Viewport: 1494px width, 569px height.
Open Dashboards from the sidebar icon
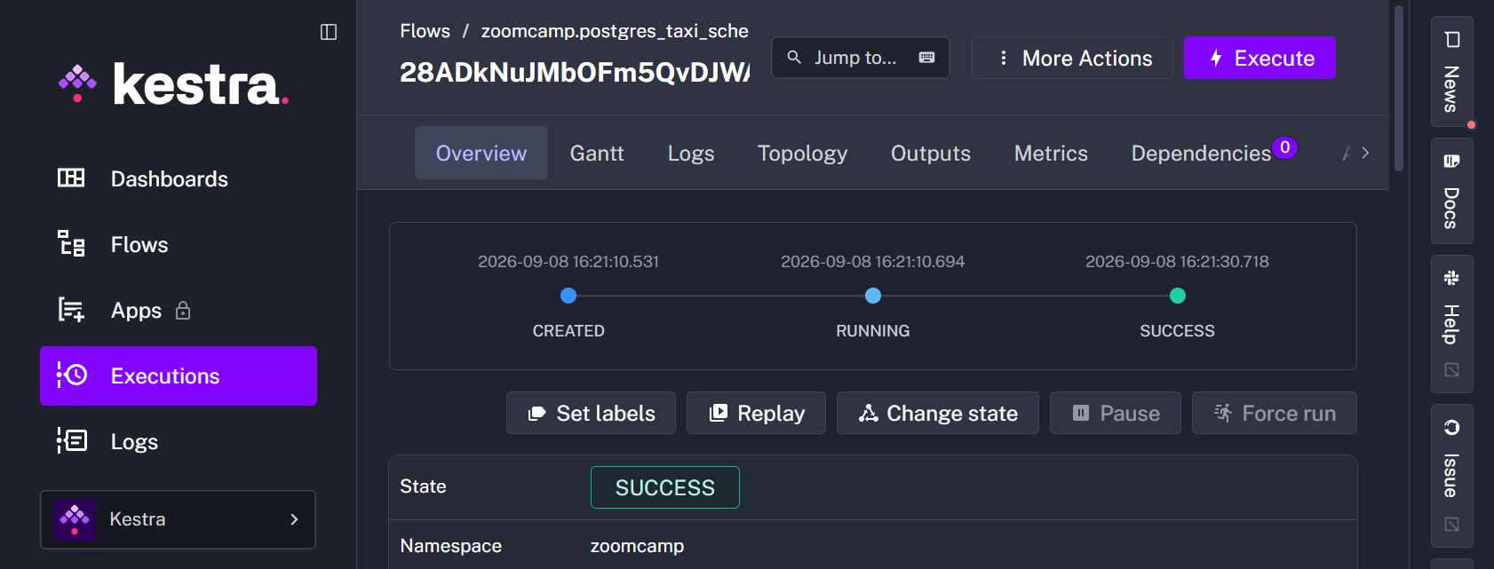tap(71, 178)
